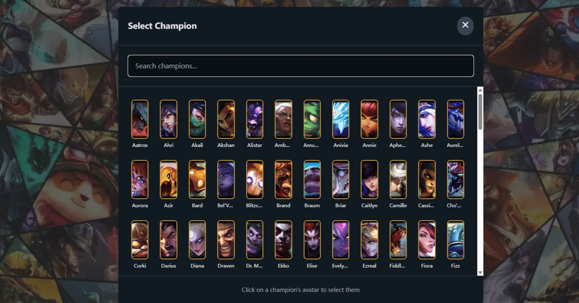Image resolution: width=579 pixels, height=303 pixels.
Task: Click the Fizz avatar
Action: pos(456,240)
